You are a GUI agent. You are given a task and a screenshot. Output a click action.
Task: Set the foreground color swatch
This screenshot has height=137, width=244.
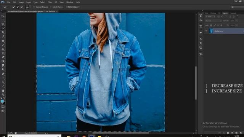(2, 101)
